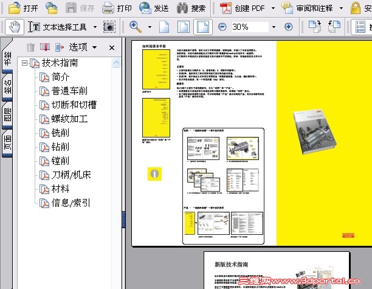Click the Search (搜索) binoculars icon
The height and width of the screenshot is (289, 372).
(182, 8)
